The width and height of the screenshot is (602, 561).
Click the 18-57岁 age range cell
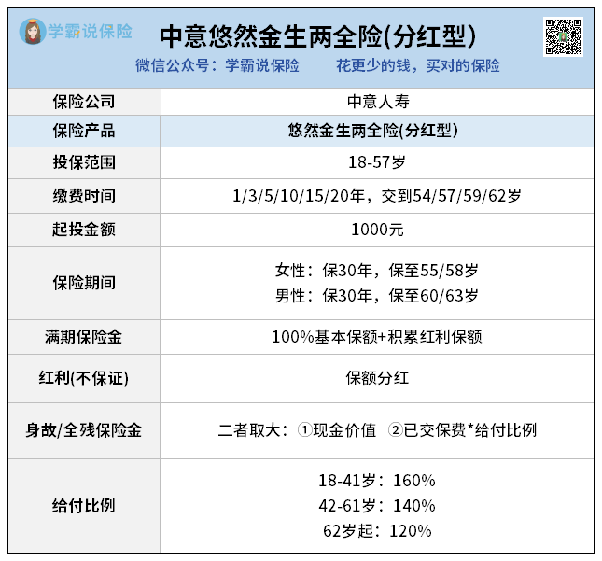tap(377, 162)
